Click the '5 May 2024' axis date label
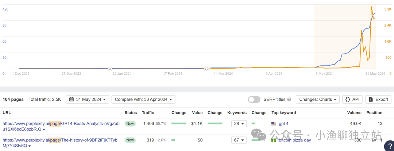Image resolution: width=394 pixels, height=151 pixels. (324, 74)
